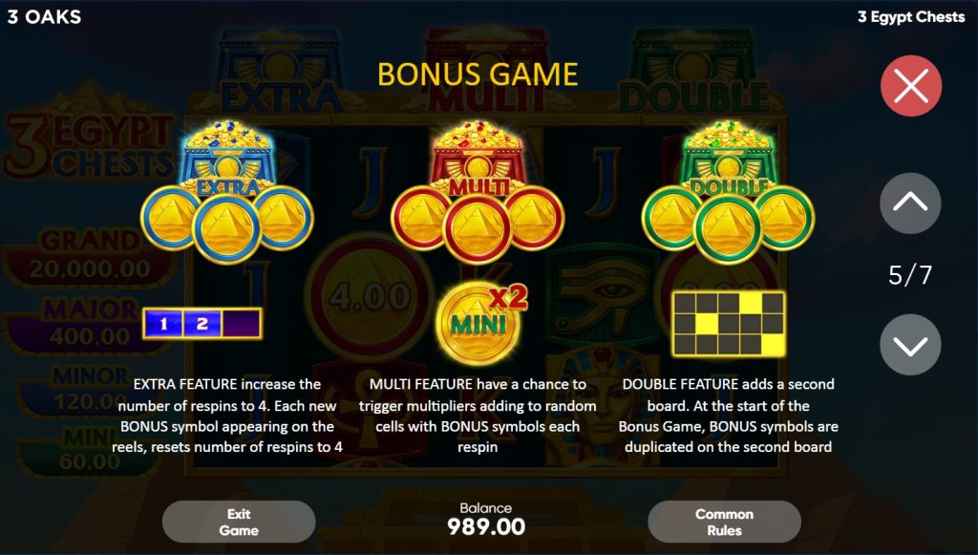
Task: Go to the next rules page arrow
Action: [x=910, y=345]
